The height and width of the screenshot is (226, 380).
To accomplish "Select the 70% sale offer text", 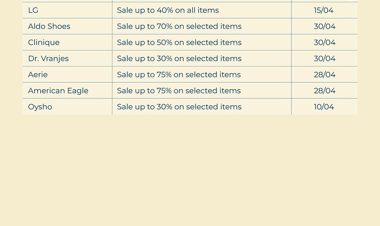I will click(179, 26).
